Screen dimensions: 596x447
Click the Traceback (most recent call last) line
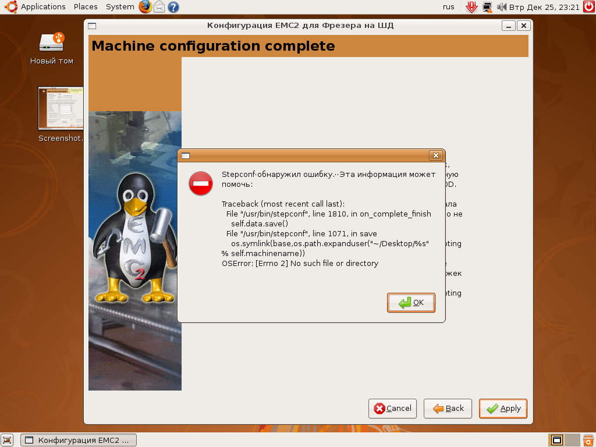point(283,204)
